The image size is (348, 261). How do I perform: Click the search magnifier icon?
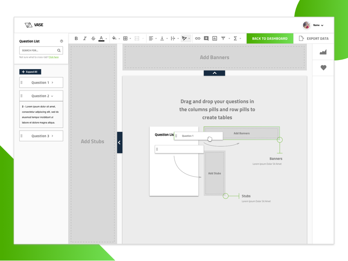tap(59, 50)
